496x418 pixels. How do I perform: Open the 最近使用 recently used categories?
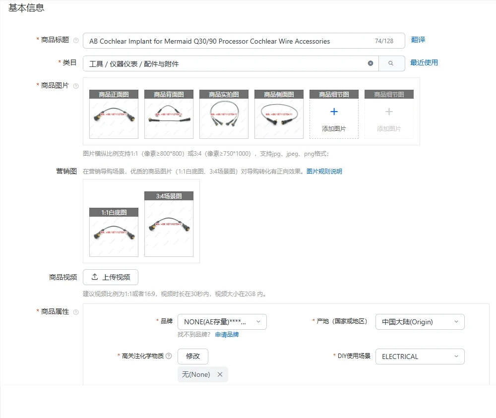pos(424,63)
